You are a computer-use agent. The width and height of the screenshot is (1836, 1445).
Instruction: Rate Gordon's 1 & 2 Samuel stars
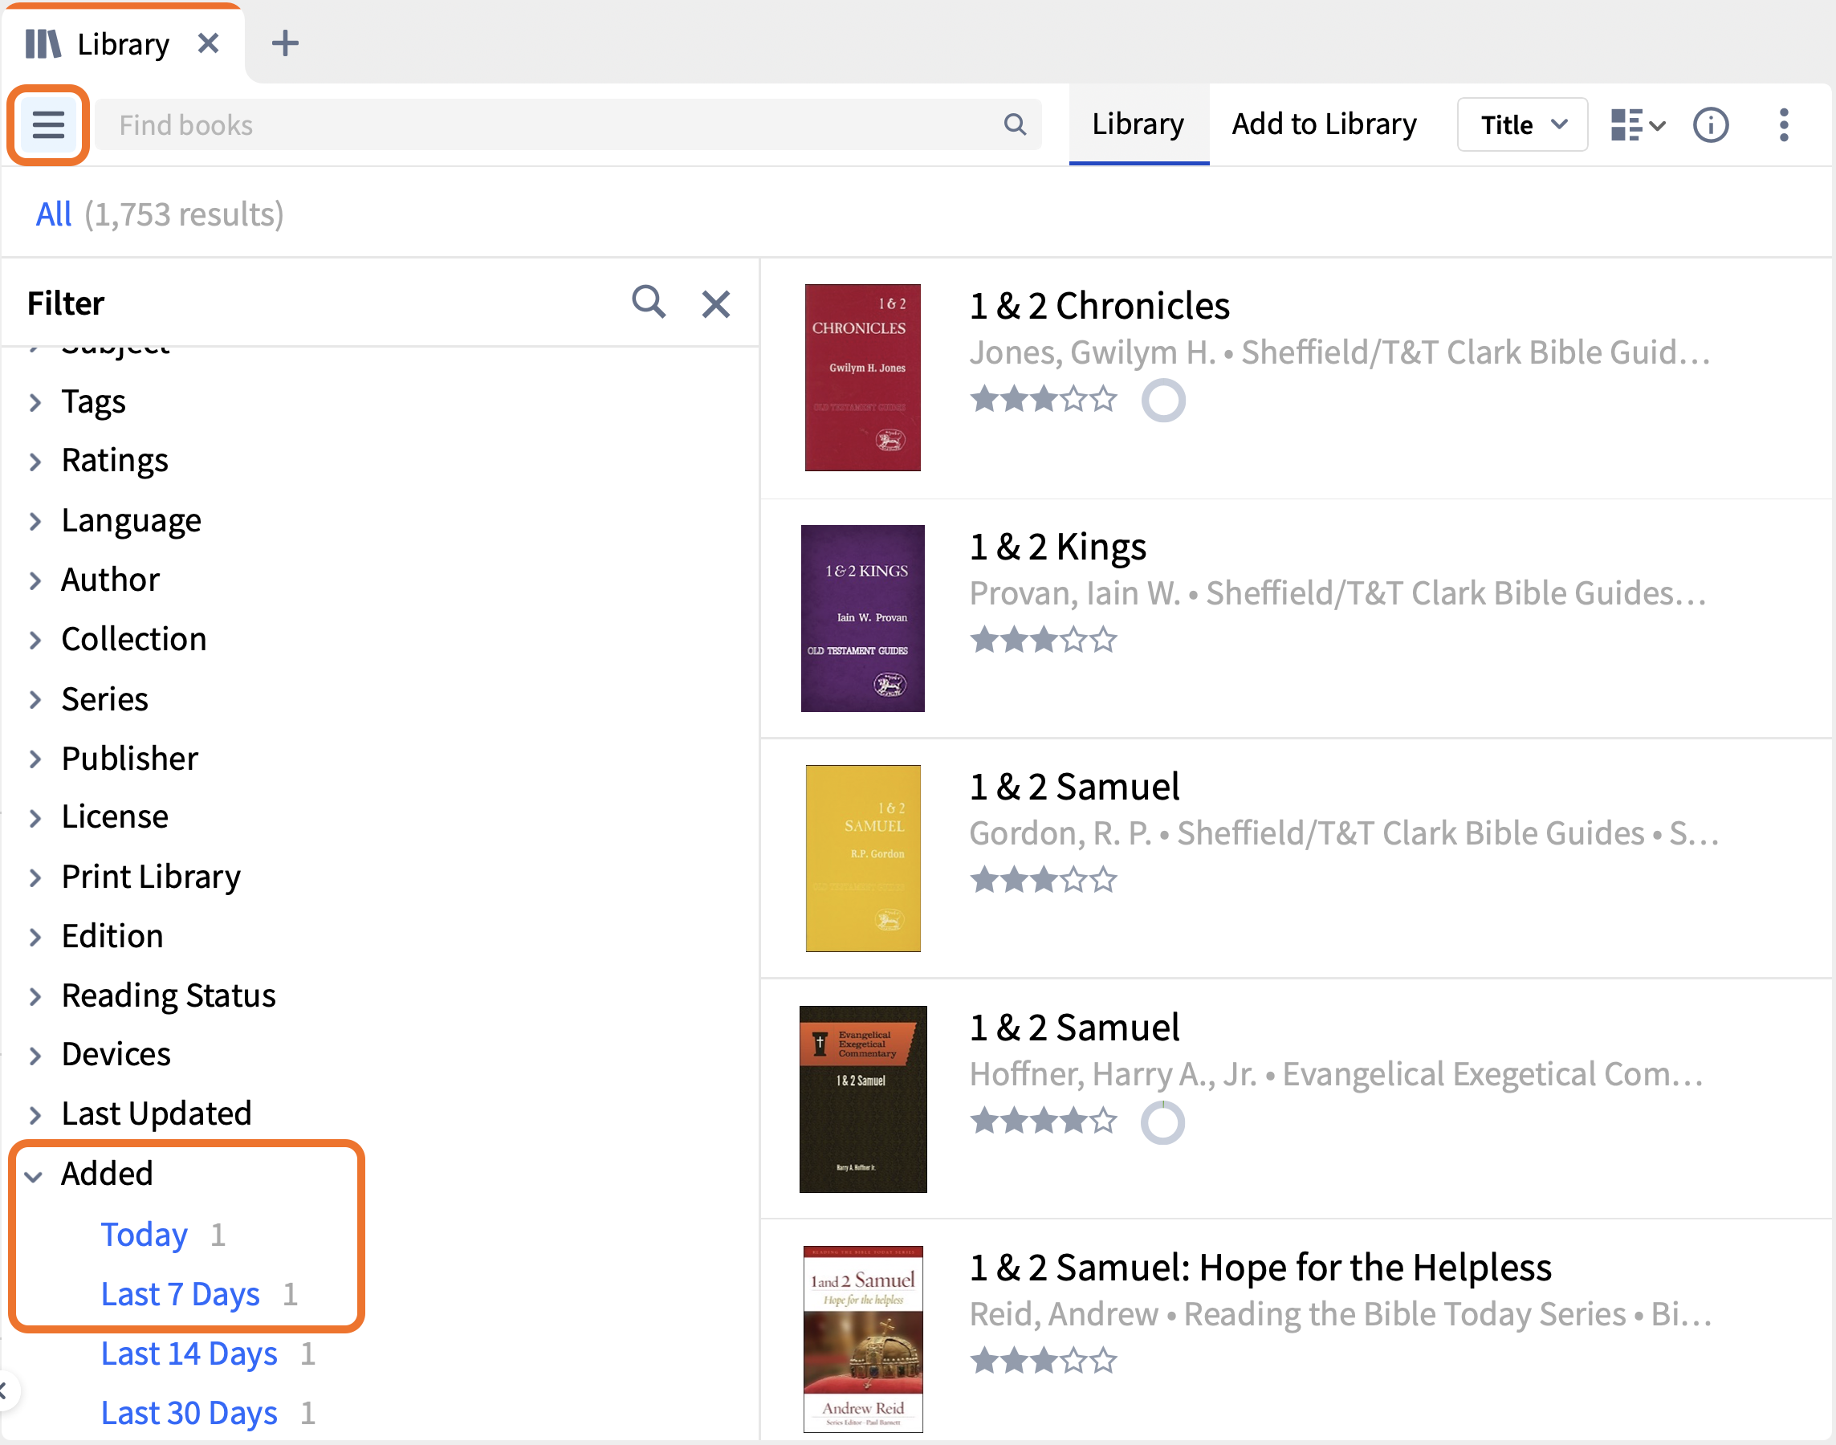(1043, 881)
